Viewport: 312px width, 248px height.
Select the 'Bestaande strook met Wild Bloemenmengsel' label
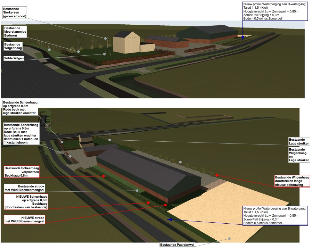[x=24, y=188]
